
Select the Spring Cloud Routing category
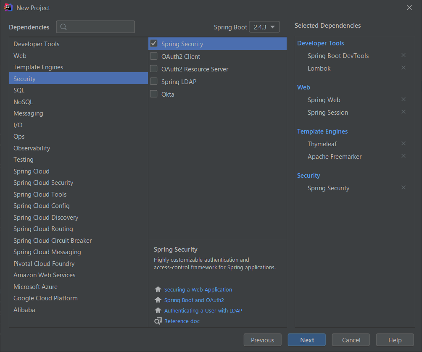79,229
